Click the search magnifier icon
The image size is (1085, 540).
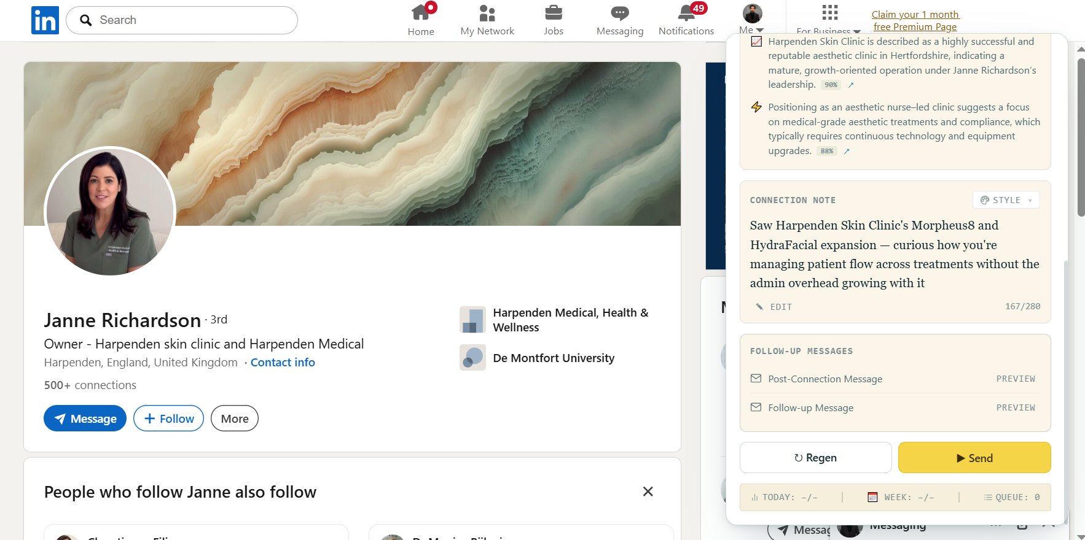click(86, 20)
